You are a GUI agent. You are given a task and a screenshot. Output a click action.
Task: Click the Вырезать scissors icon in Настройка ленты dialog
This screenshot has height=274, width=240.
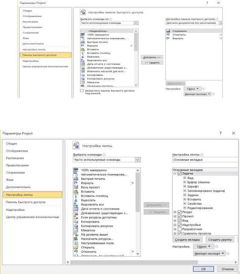click(76, 200)
